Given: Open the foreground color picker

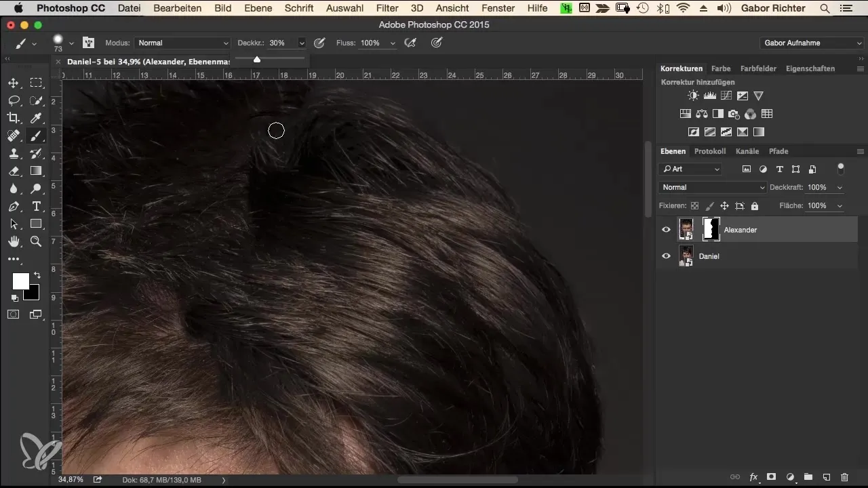Looking at the screenshot, I should tap(20, 281).
